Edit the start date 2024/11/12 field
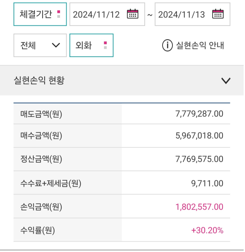Viewport: 245px width, 252px height. [x=108, y=14]
